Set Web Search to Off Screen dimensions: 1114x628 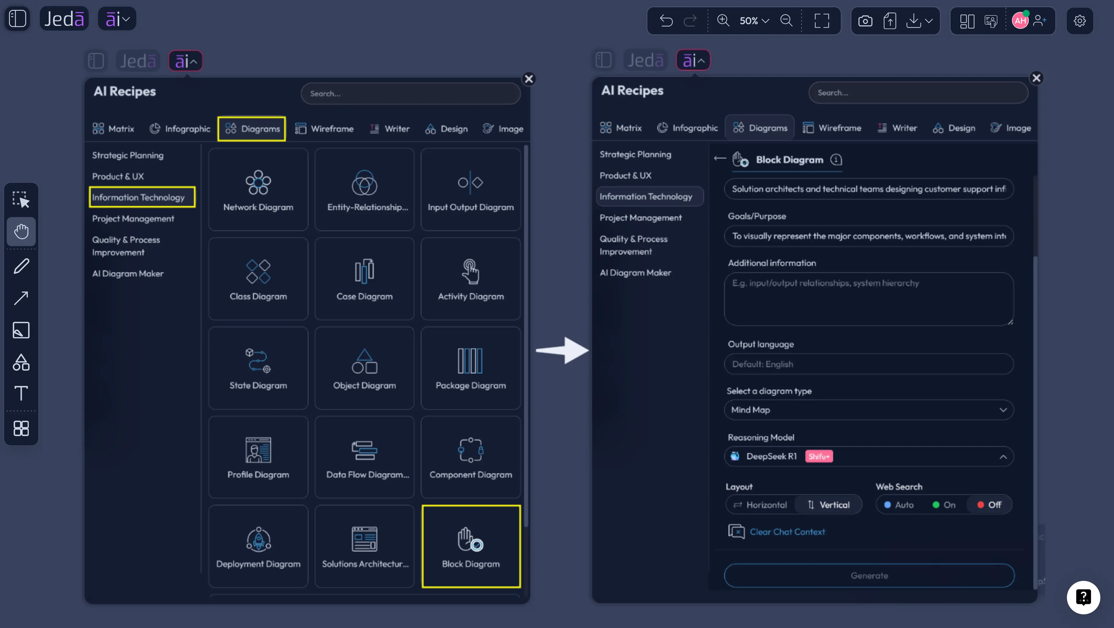click(989, 505)
